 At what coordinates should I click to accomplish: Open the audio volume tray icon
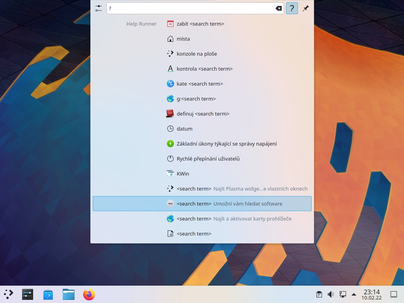pyautogui.click(x=331, y=294)
